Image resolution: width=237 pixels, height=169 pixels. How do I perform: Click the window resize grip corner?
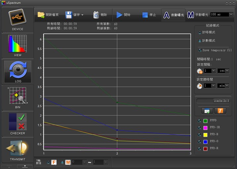coord(234,166)
